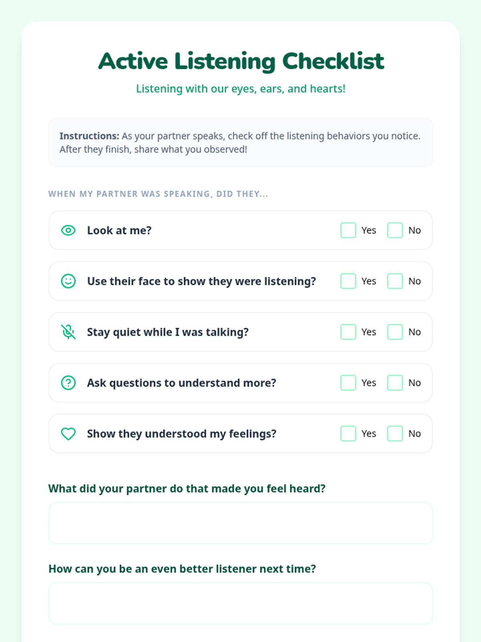
Task: Click the eye icon beside Look at me
Action: pos(68,230)
